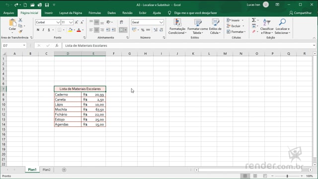Viewport: 318px width, 179px height.
Task: Open the font size 11 dropdown
Action: pyautogui.click(x=71, y=22)
